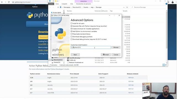Click the Explorer help question-mark icon
The height and width of the screenshot is (99, 177).
point(166,4)
